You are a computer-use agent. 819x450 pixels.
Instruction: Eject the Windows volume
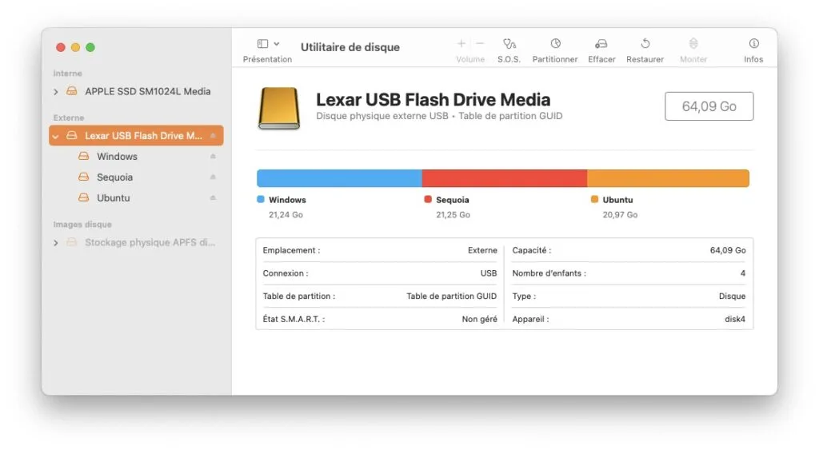click(213, 156)
